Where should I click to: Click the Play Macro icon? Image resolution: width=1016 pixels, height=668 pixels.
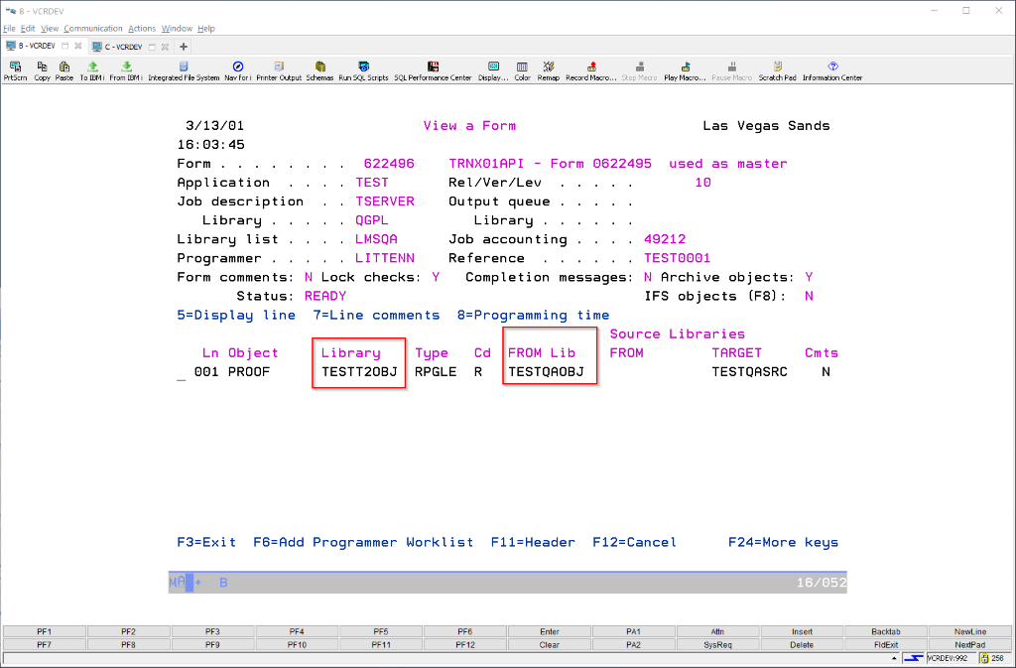pyautogui.click(x=685, y=70)
